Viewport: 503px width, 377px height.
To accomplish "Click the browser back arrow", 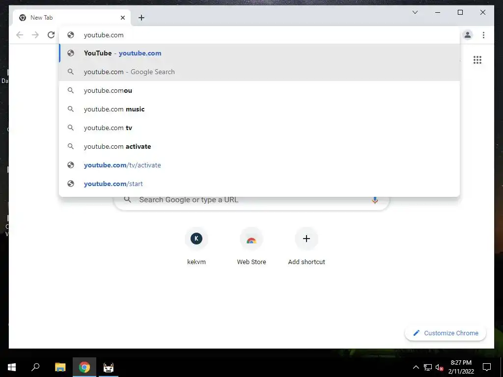I will [x=20, y=35].
